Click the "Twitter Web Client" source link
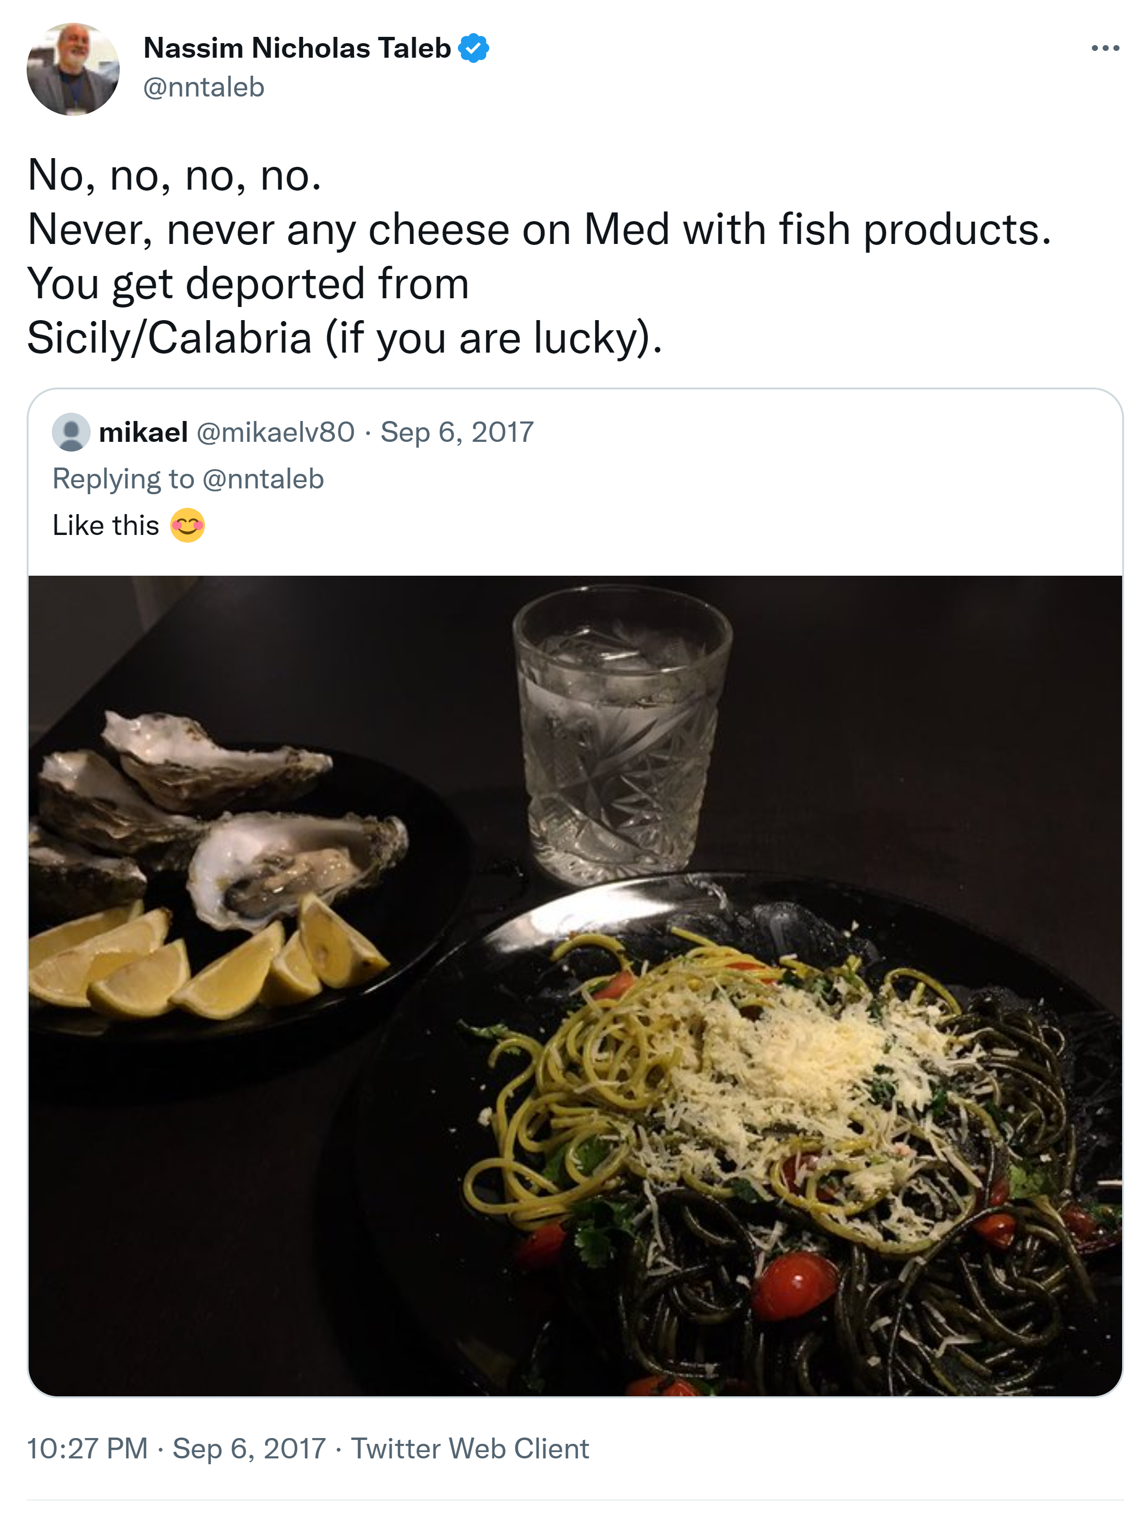The width and height of the screenshot is (1143, 1520). (470, 1448)
